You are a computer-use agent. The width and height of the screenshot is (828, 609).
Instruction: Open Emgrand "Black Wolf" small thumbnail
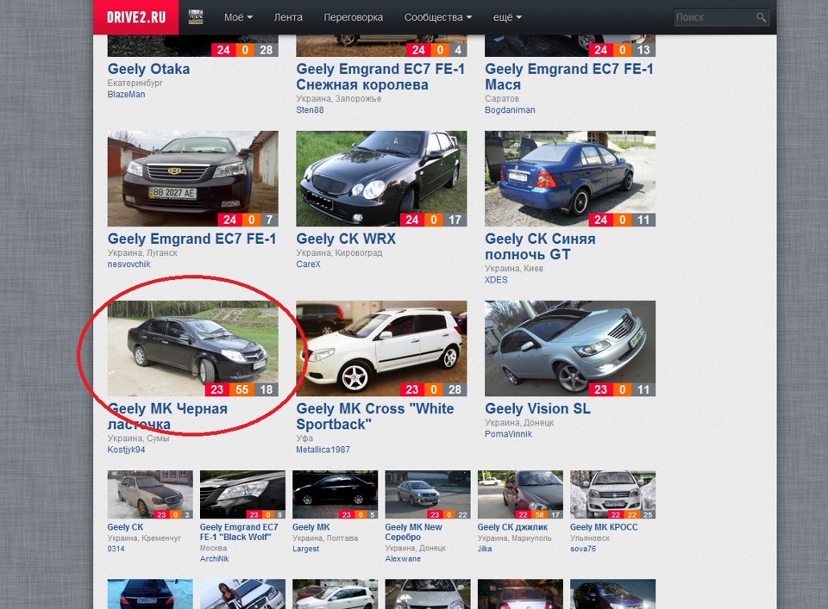[242, 494]
